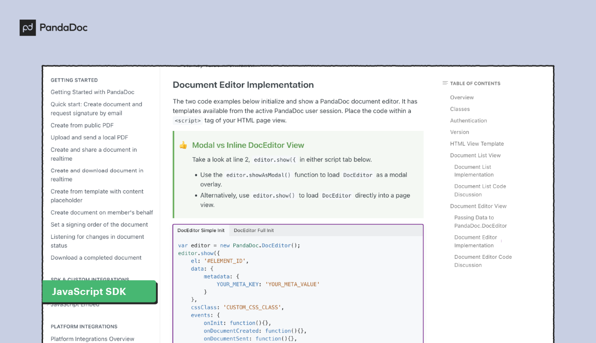The width and height of the screenshot is (596, 343).
Task: Open Create and share a document in realtime
Action: tap(94, 154)
